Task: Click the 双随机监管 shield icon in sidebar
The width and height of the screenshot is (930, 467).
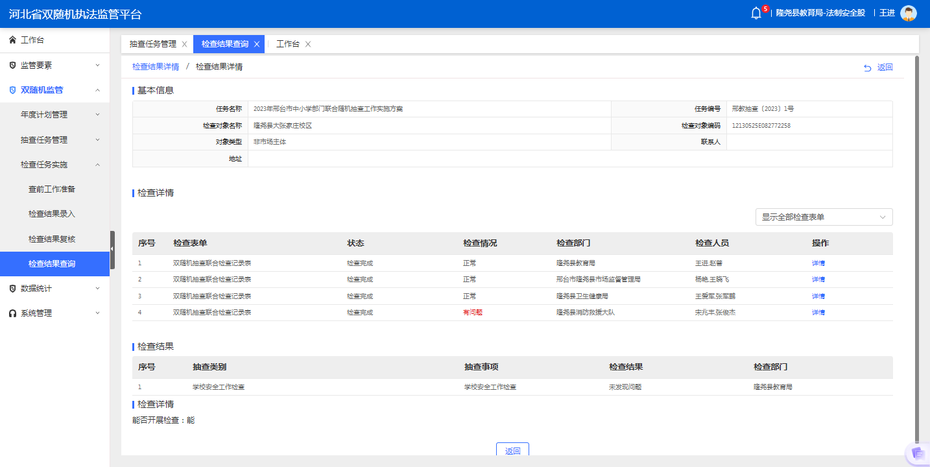Action: coord(11,90)
